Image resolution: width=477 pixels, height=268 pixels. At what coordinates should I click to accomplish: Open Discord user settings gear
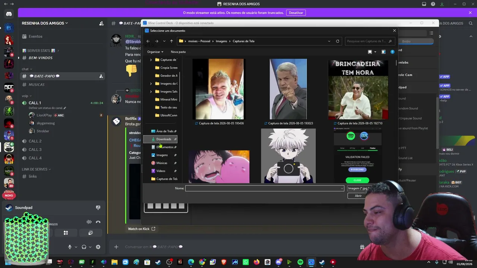(x=98, y=247)
